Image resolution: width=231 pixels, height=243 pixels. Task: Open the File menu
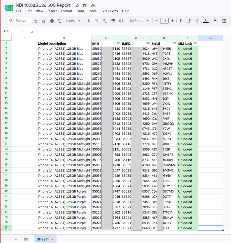coord(19,11)
